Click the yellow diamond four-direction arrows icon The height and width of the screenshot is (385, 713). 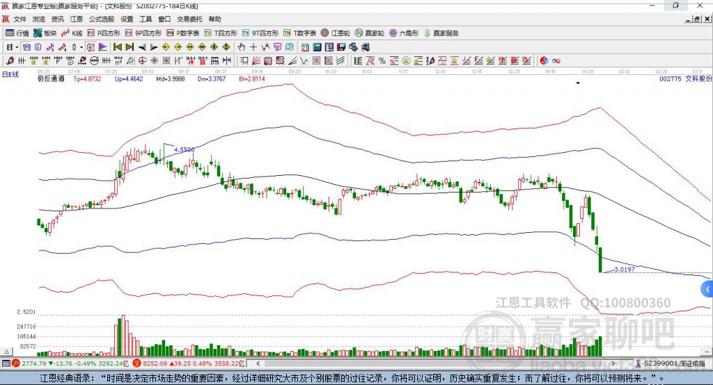[226, 47]
